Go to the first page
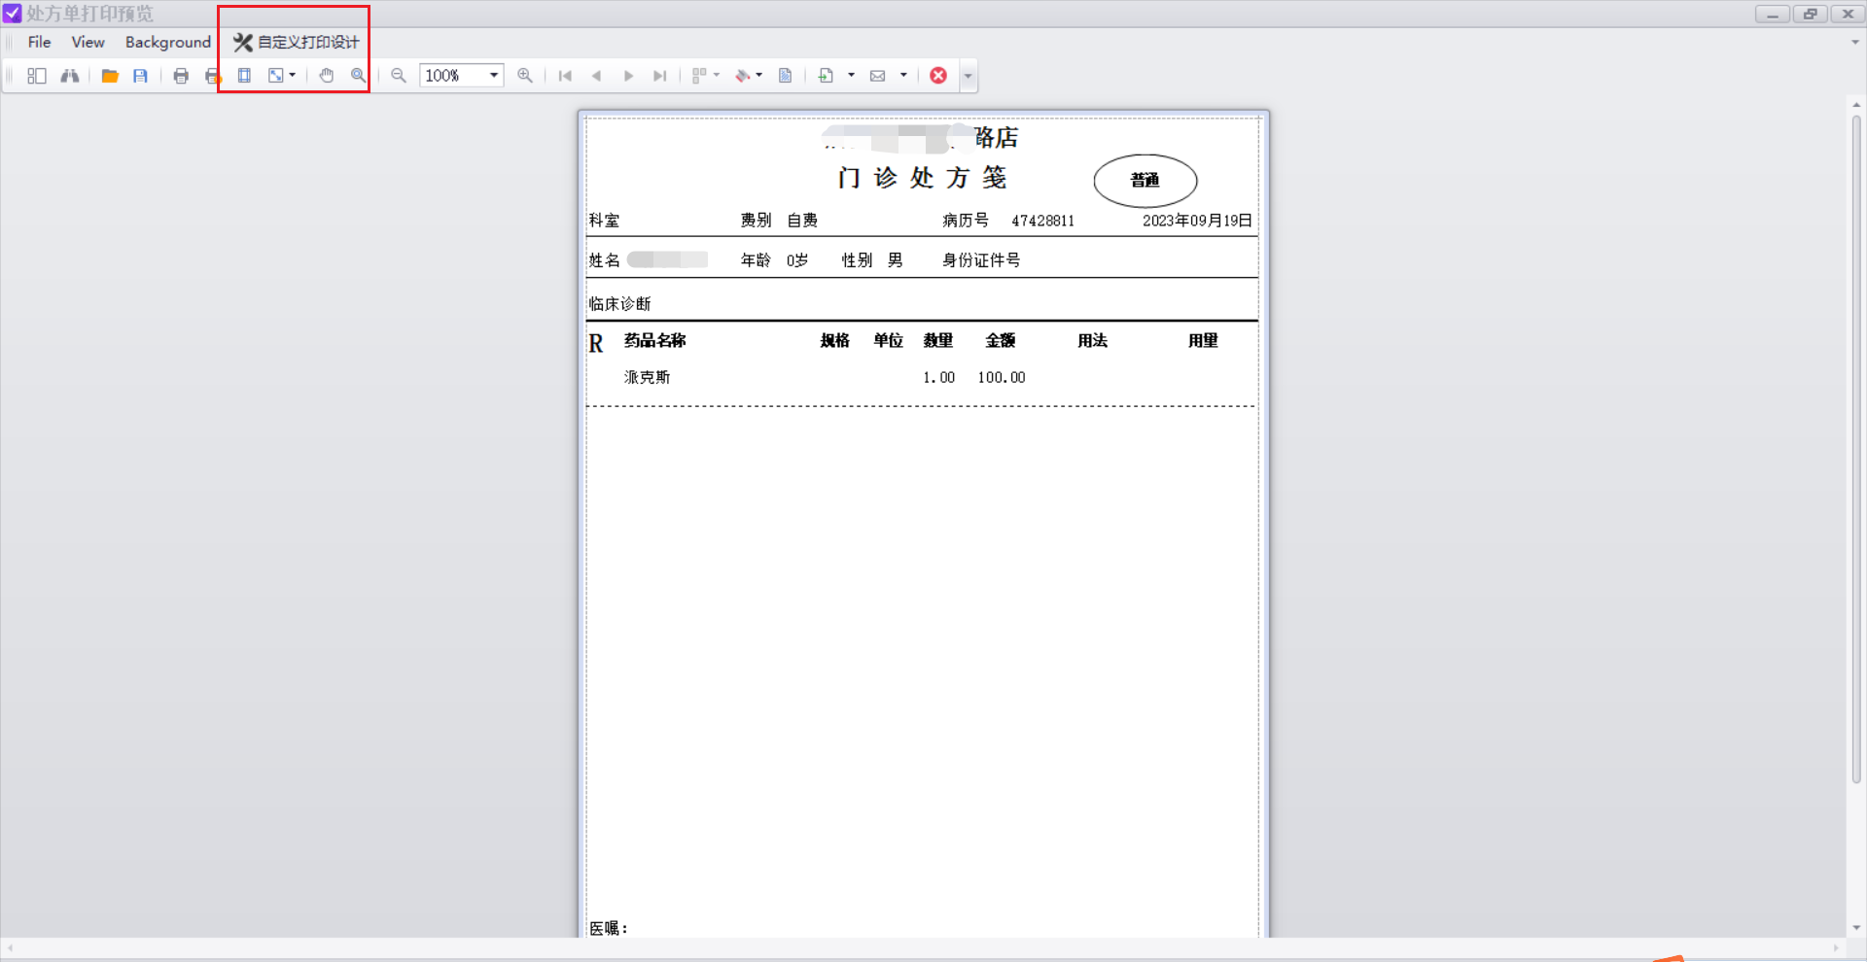The height and width of the screenshot is (962, 1867). pos(565,76)
